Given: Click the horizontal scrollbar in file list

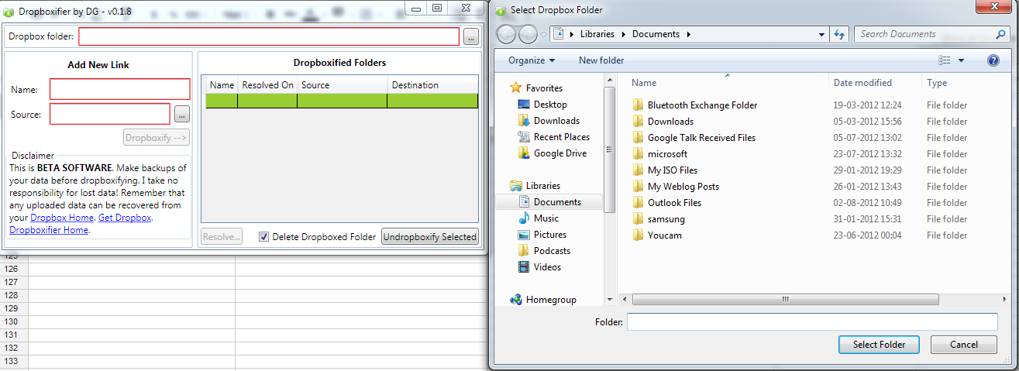Looking at the screenshot, I should [x=785, y=299].
